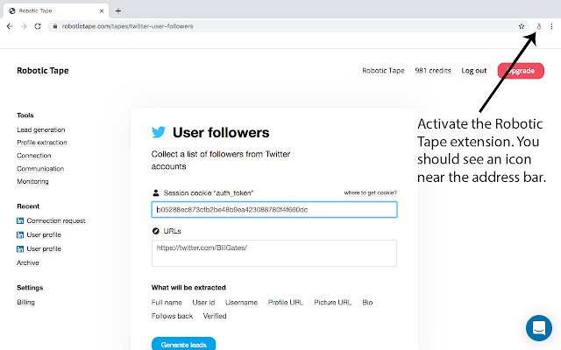Click the Robotic Tape extension icon
The image size is (561, 350).
click(539, 26)
